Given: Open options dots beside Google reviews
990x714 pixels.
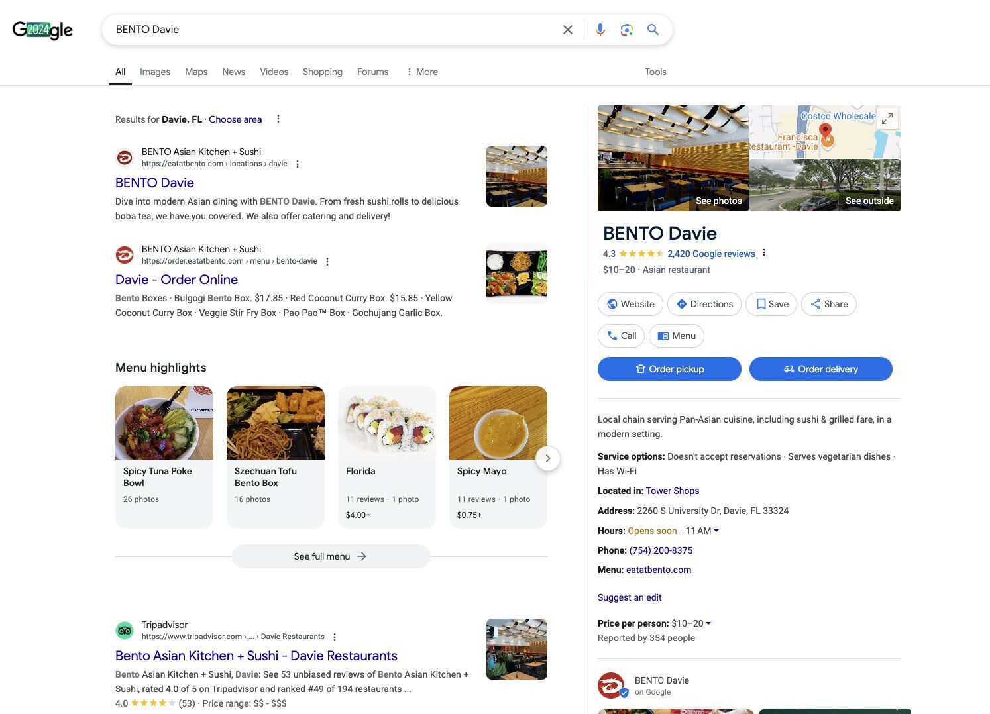Looking at the screenshot, I should tap(764, 253).
